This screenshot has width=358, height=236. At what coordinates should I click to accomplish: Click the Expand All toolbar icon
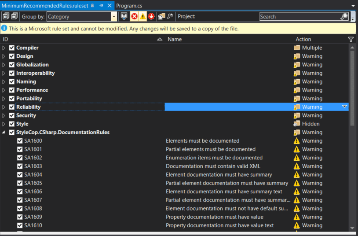point(6,16)
